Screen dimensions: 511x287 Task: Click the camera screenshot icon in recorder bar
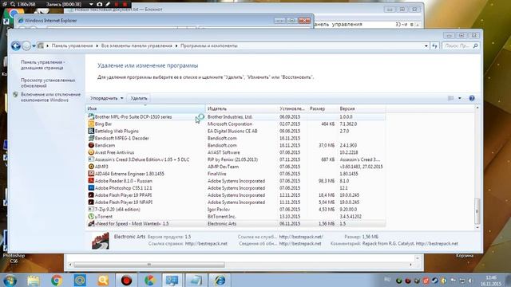100,5
